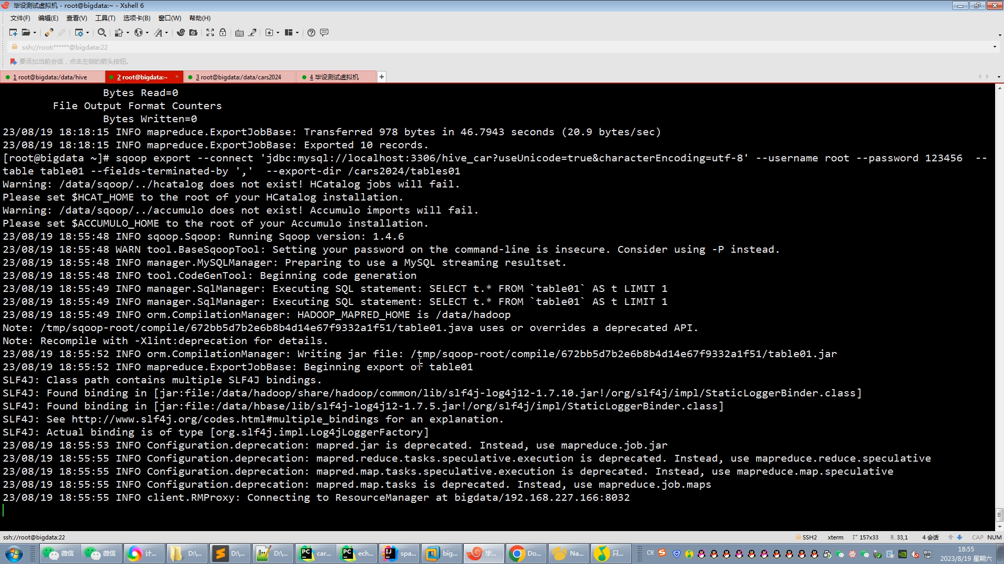Click the terminal input field
Screen dimensions: 1004x564
pos(6,510)
